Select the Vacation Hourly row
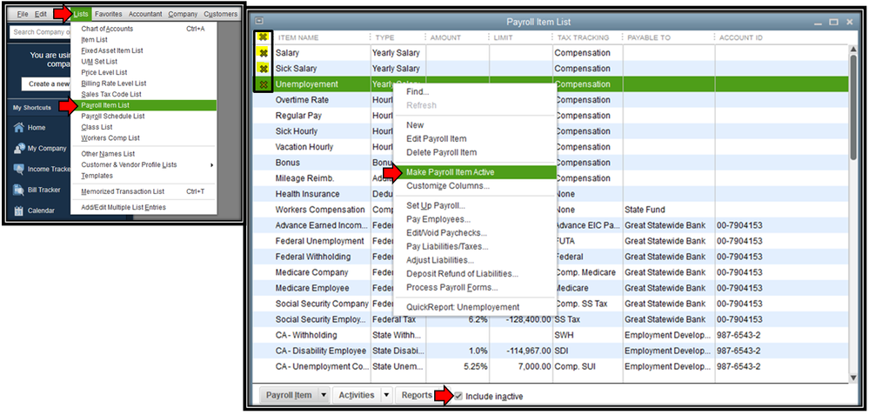 pos(551,147)
